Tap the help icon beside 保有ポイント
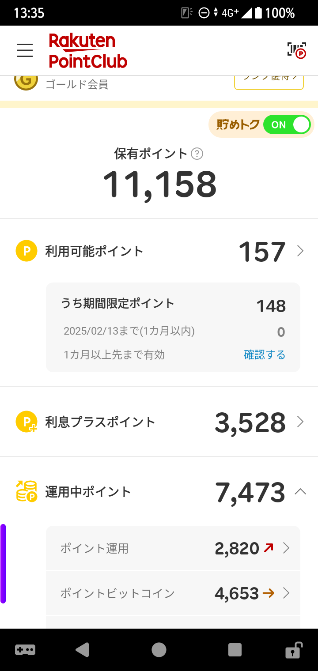 coord(197,154)
